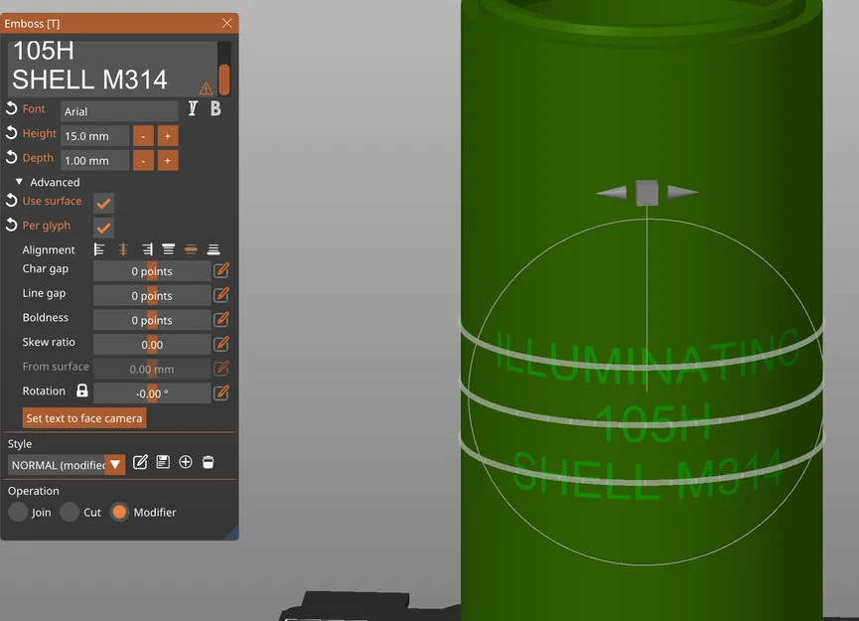Rename the current style

tap(140, 462)
